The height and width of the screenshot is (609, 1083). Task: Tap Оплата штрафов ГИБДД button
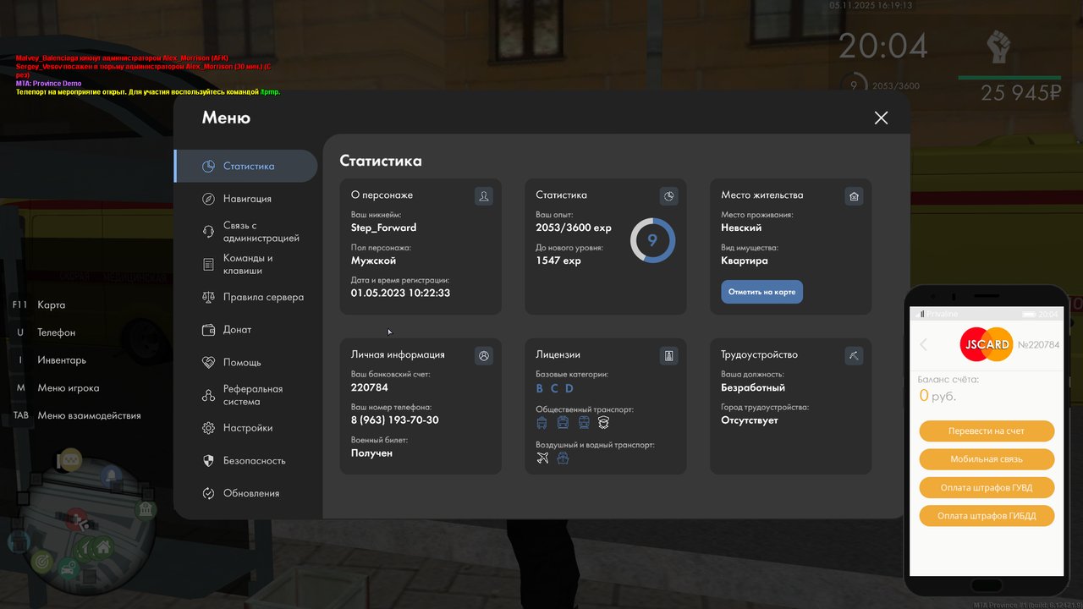tap(987, 515)
